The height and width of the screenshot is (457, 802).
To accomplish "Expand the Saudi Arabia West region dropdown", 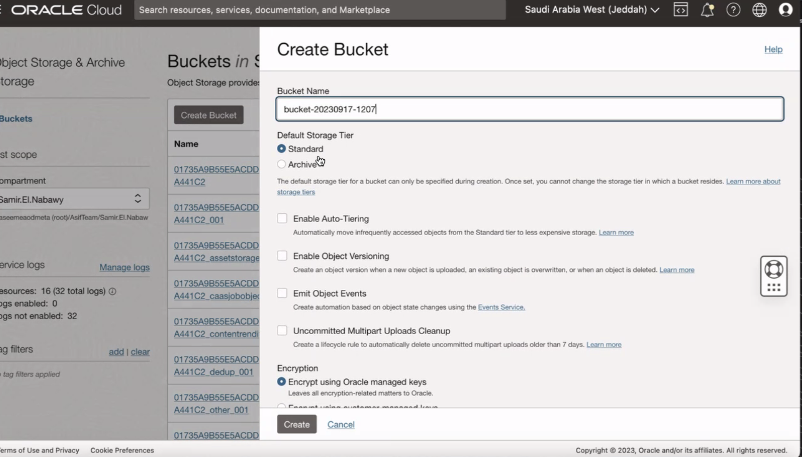I will click(592, 10).
